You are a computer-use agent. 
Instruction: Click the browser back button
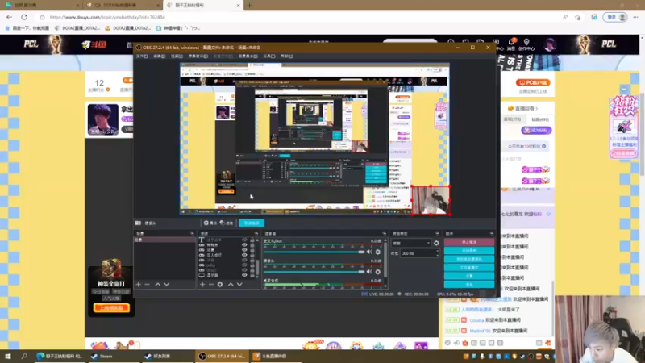(9, 17)
